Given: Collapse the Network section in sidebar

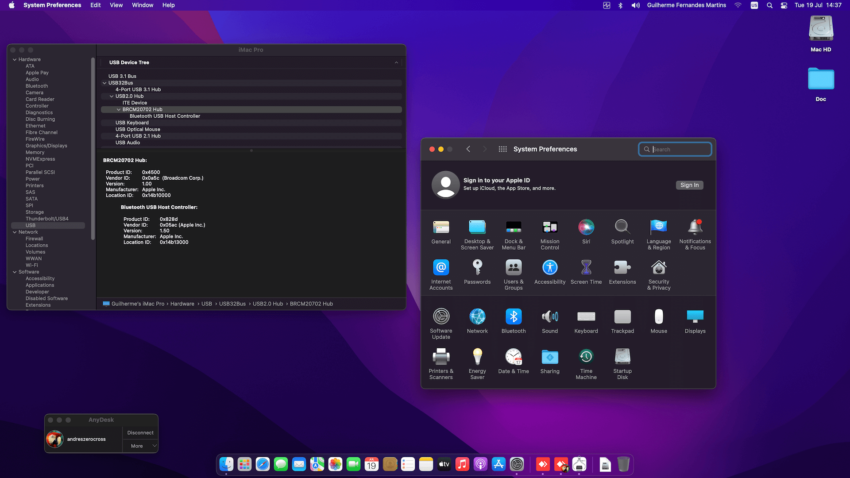Looking at the screenshot, I should click(15, 232).
